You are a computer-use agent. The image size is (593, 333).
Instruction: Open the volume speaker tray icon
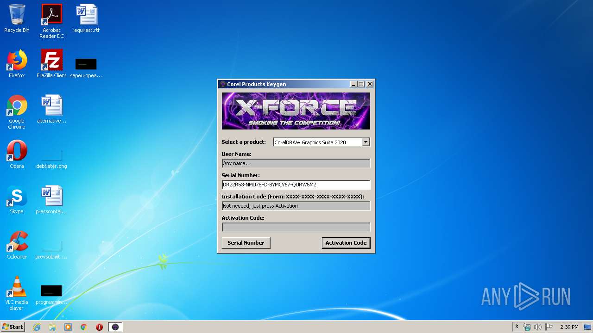[x=538, y=327]
